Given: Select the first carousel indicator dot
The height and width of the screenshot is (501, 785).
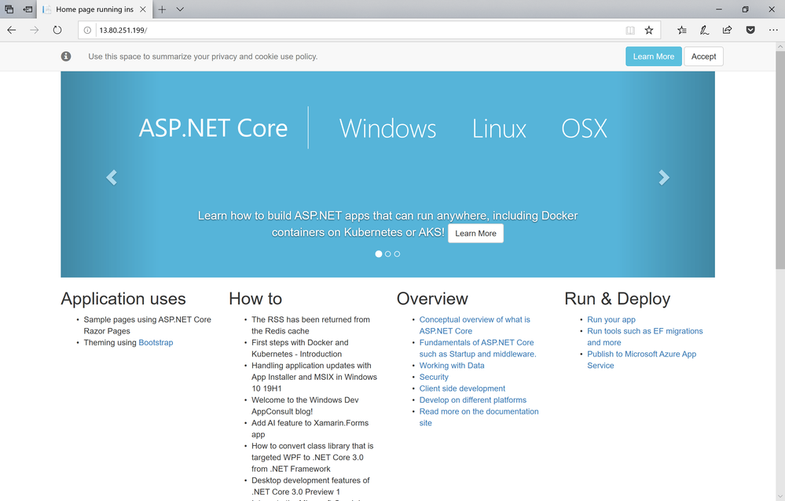Looking at the screenshot, I should (x=379, y=254).
